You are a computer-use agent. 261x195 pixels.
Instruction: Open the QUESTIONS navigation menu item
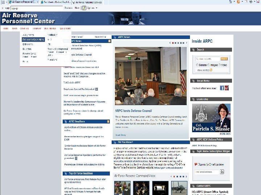pos(65,29)
